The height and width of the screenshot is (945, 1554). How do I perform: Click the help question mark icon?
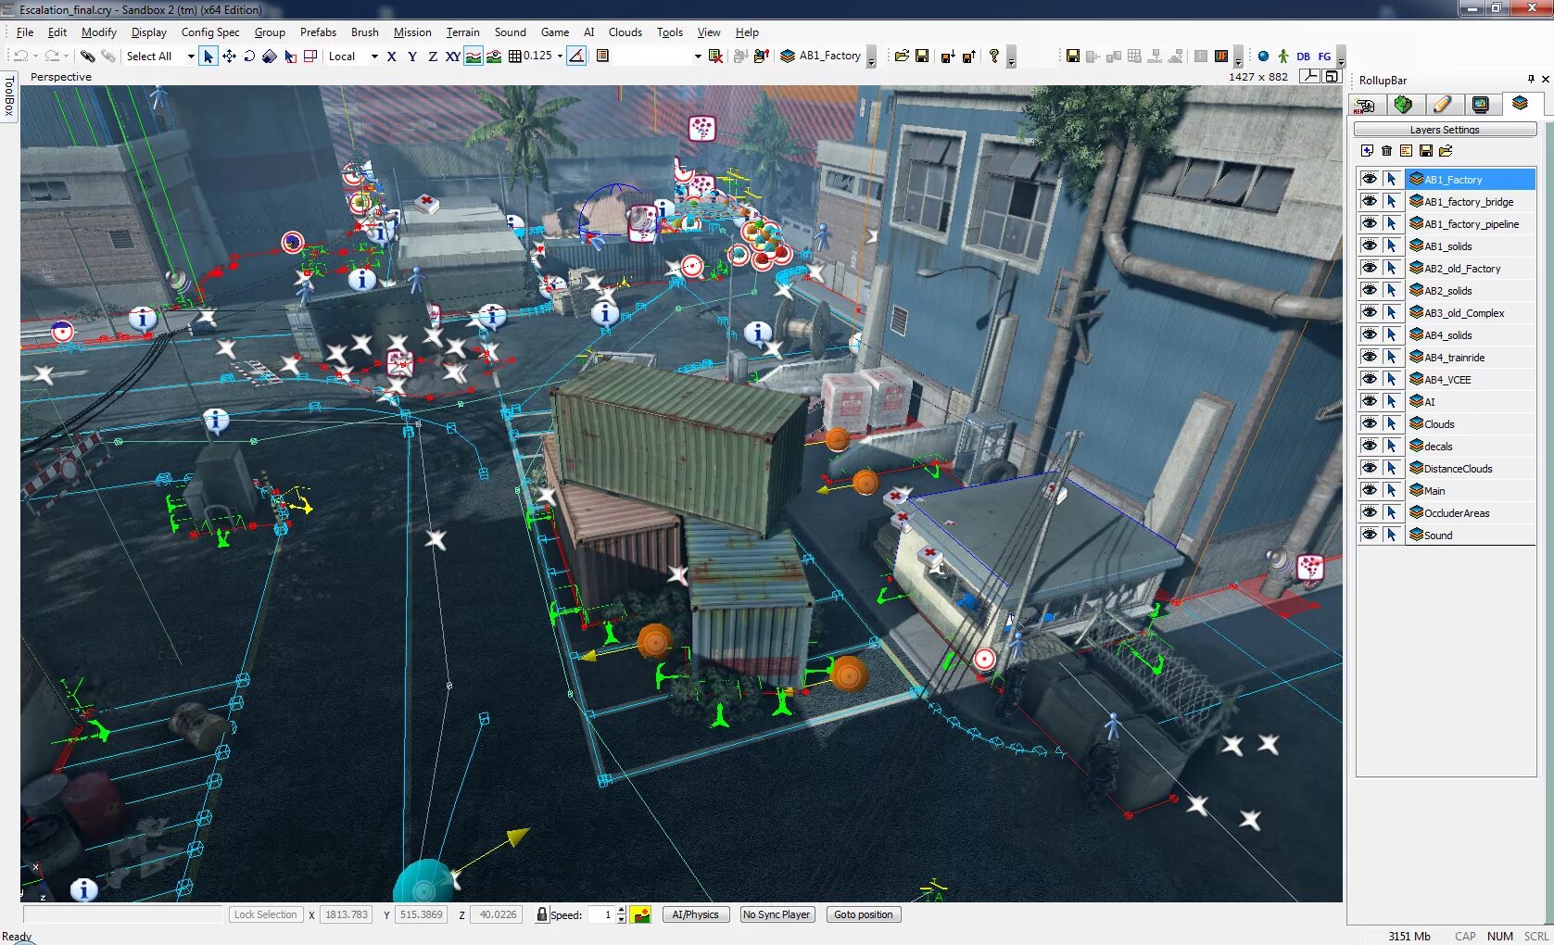coord(994,56)
